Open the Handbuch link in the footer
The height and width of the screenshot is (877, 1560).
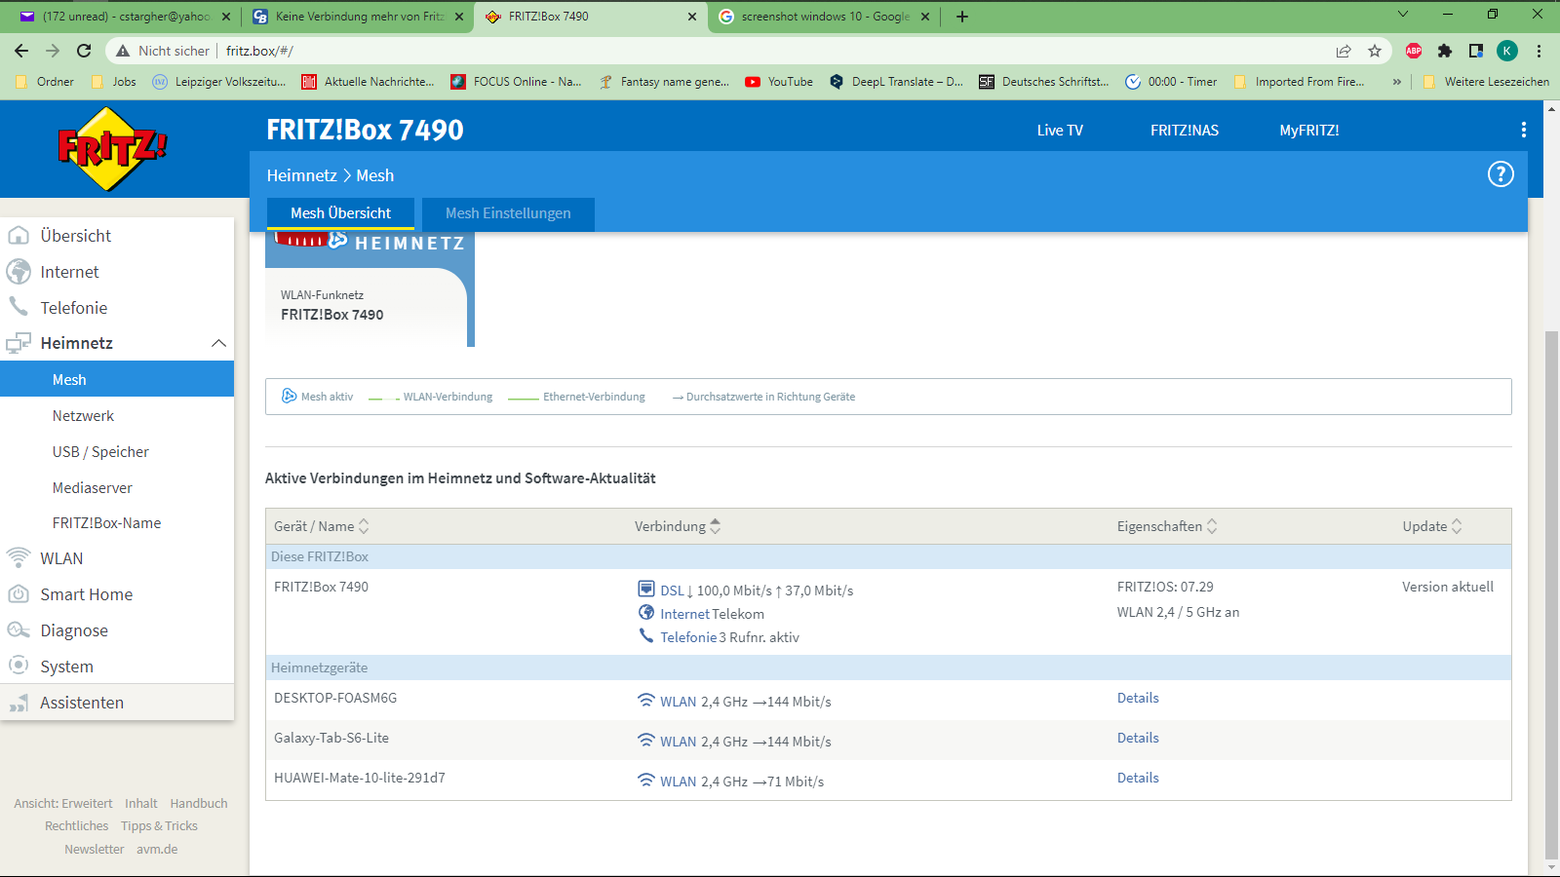pyautogui.click(x=199, y=804)
